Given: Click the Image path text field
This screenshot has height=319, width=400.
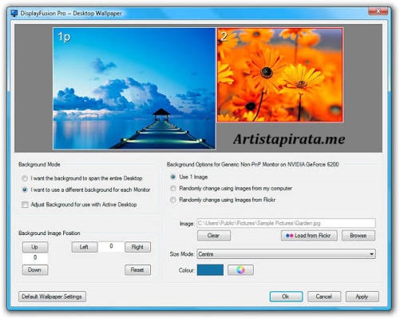Looking at the screenshot, I should pyautogui.click(x=286, y=223).
